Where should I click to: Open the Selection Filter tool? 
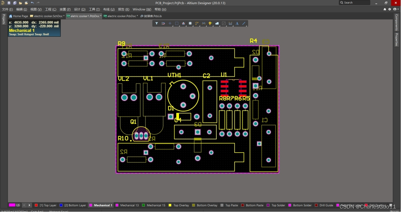point(157,23)
